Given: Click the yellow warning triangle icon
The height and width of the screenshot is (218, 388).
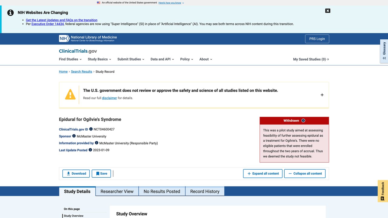Looking at the screenshot, I should pos(70,94).
